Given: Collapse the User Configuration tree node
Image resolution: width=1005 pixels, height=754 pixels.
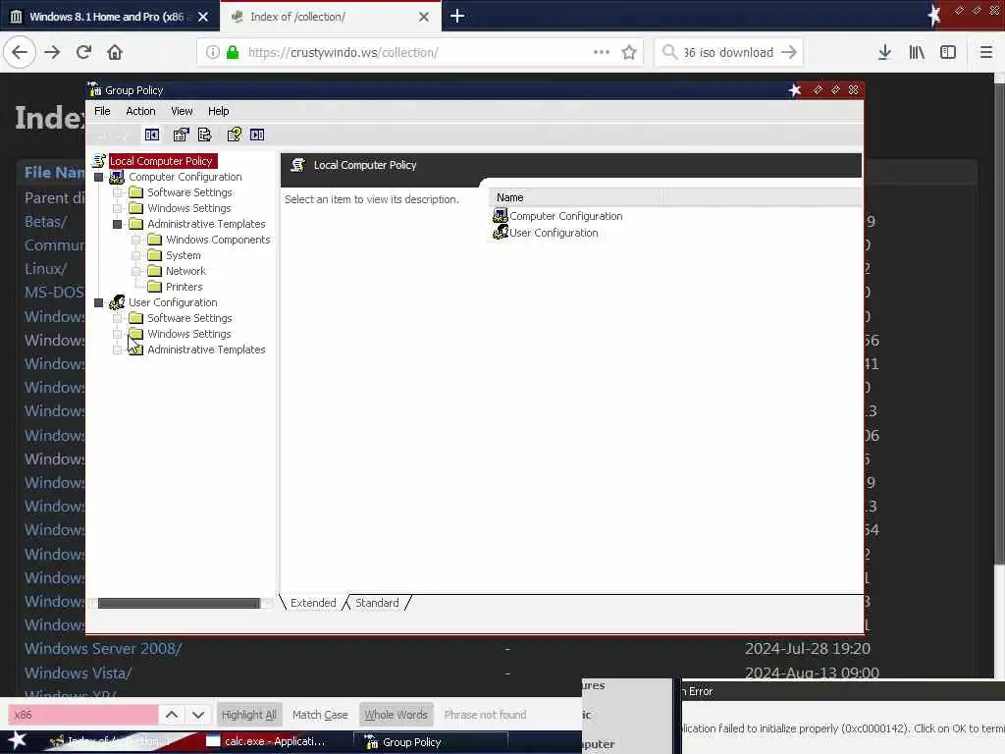Looking at the screenshot, I should [99, 302].
